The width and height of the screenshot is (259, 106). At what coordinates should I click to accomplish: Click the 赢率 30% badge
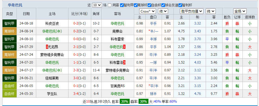click(143, 102)
